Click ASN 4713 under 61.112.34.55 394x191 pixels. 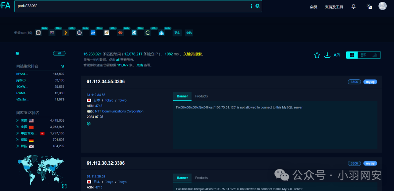[x=99, y=106]
